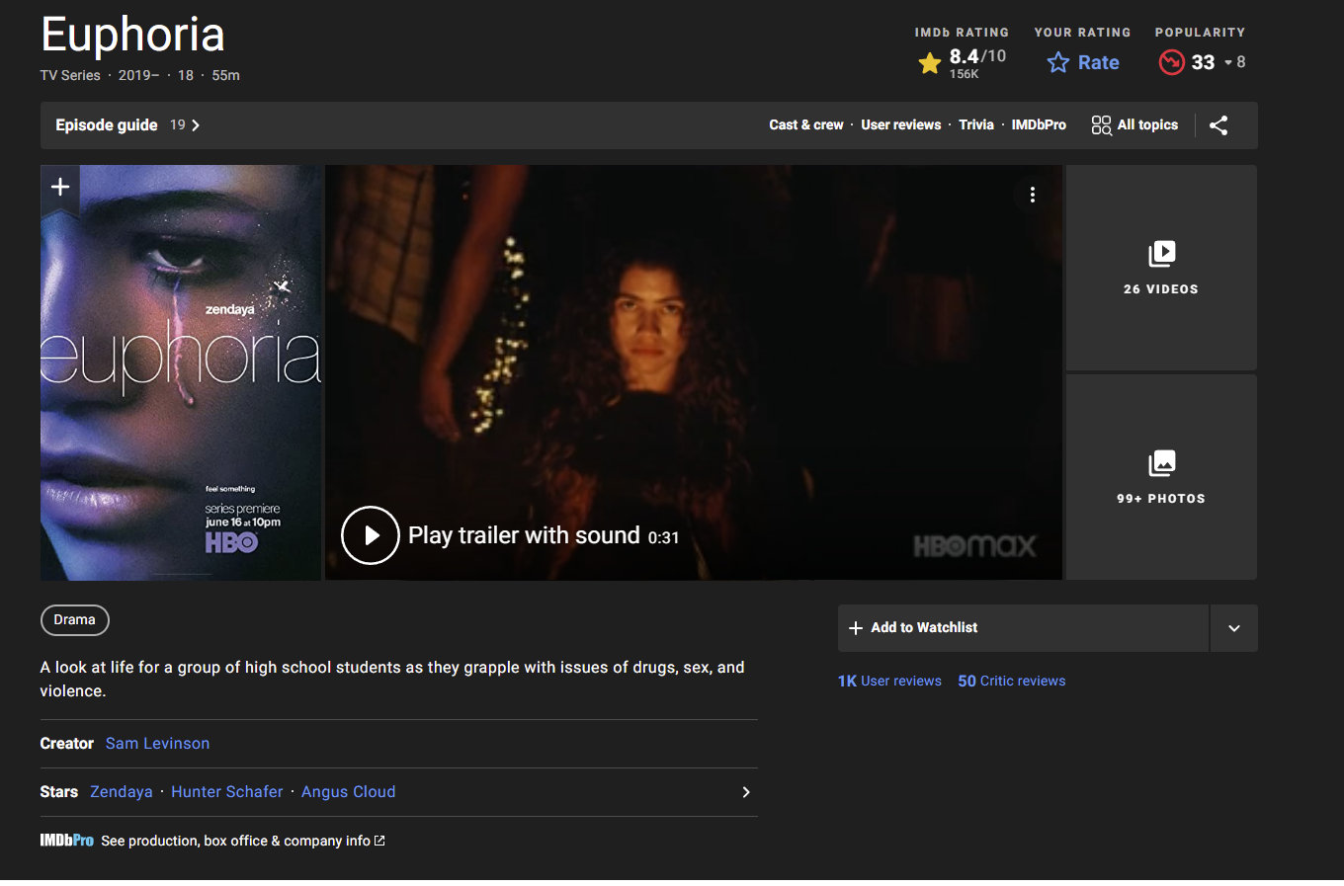The image size is (1344, 886).
Task: Click the 156K ratings count
Action: pyautogui.click(x=965, y=74)
